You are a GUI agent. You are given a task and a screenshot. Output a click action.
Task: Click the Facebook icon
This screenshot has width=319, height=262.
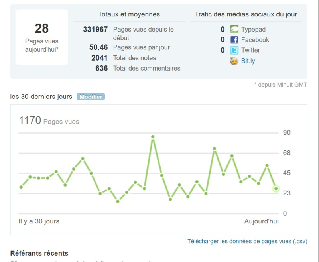point(234,40)
